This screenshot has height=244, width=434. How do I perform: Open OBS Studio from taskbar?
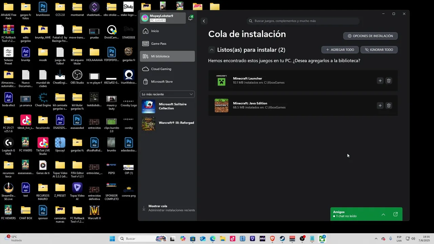[302, 239]
